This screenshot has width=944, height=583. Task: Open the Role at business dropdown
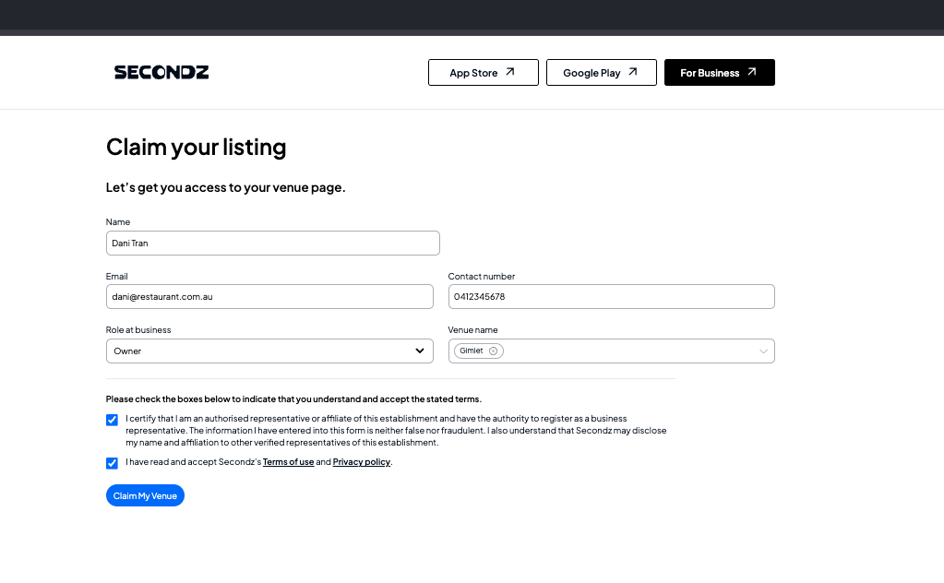[x=269, y=351]
